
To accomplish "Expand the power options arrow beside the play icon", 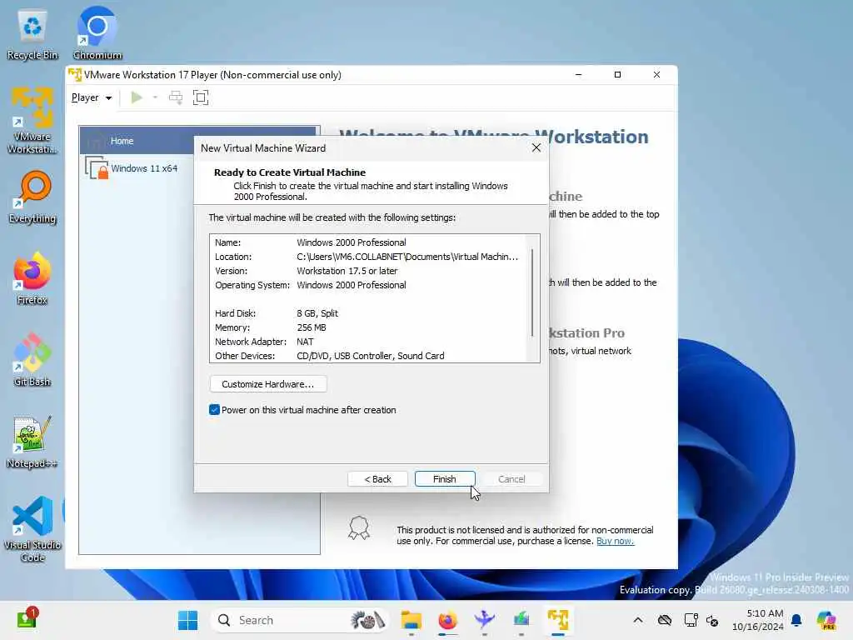I will click(155, 98).
